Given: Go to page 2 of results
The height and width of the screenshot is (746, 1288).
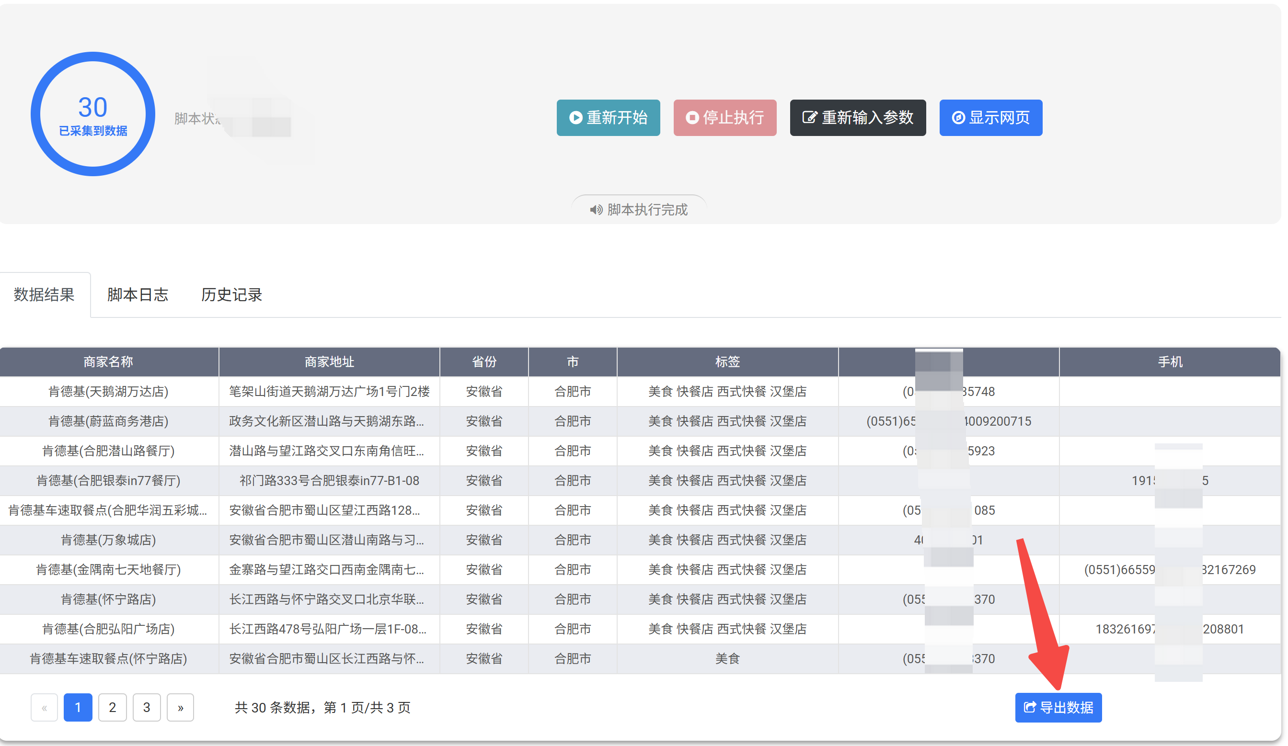Looking at the screenshot, I should click(x=112, y=707).
